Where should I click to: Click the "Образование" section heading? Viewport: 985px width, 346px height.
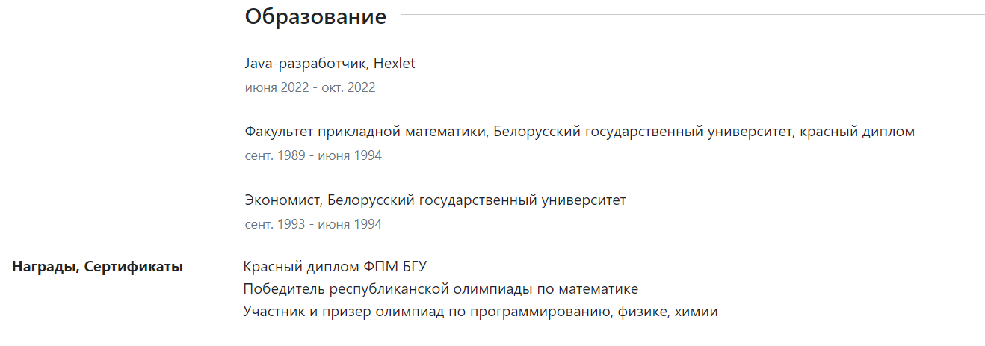pyautogui.click(x=315, y=17)
